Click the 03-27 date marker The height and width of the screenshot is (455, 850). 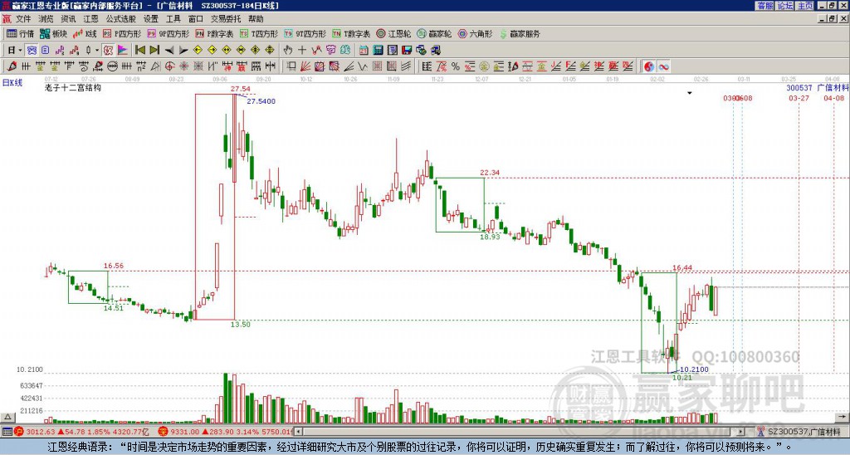point(799,98)
